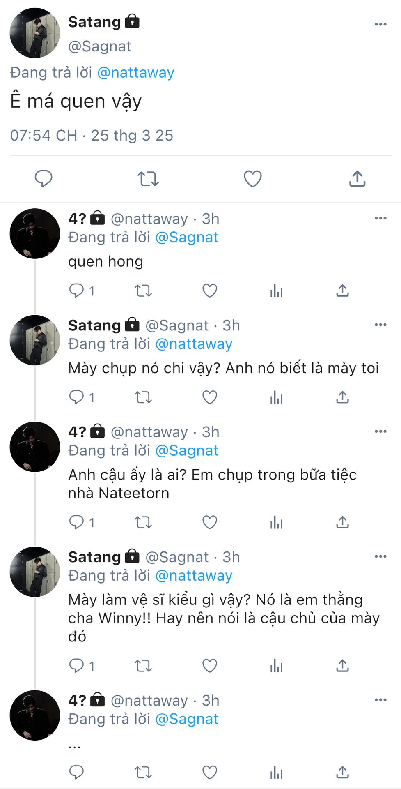The height and width of the screenshot is (789, 401).
Task: Tap the 4? display name on the last reply
Action: point(77,700)
